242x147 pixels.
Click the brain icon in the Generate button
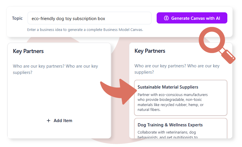166,18
